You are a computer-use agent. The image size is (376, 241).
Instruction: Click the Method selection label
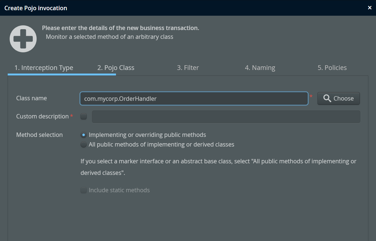39,135
